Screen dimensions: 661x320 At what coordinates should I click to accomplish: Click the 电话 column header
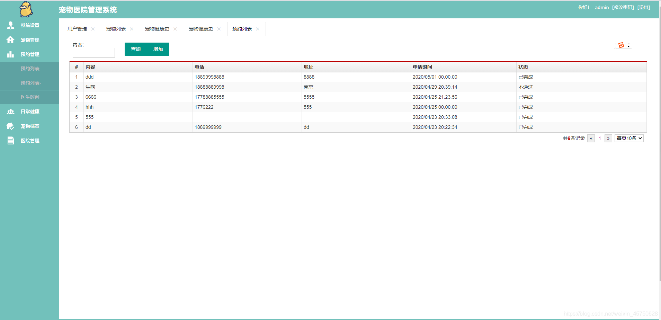point(247,67)
